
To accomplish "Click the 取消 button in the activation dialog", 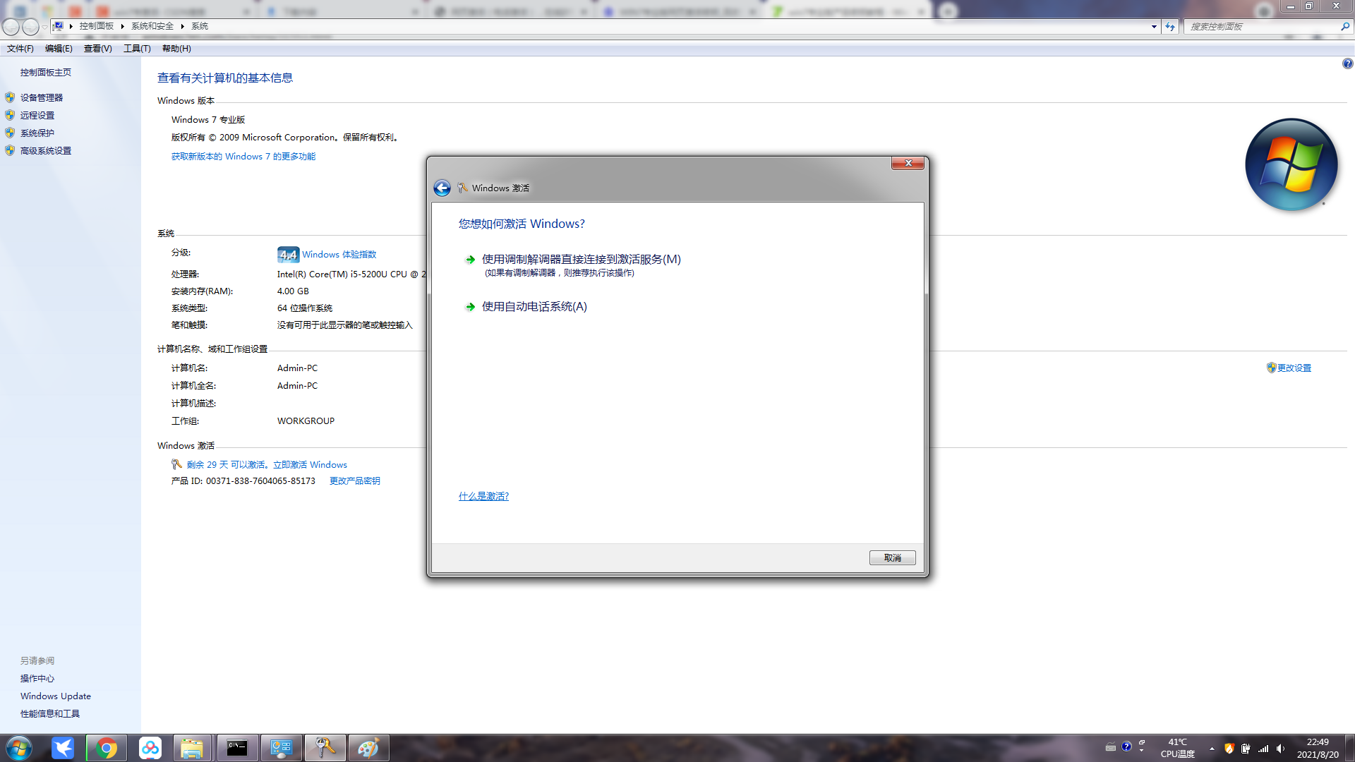I will (x=892, y=557).
